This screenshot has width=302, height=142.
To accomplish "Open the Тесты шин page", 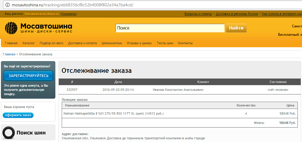I will pyautogui.click(x=165, y=43).
